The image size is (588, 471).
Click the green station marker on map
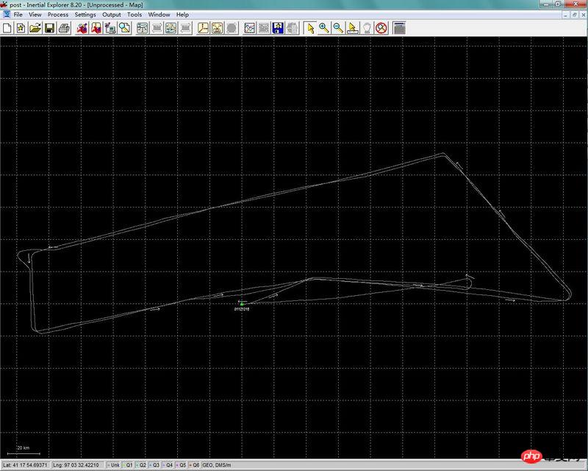point(242,303)
